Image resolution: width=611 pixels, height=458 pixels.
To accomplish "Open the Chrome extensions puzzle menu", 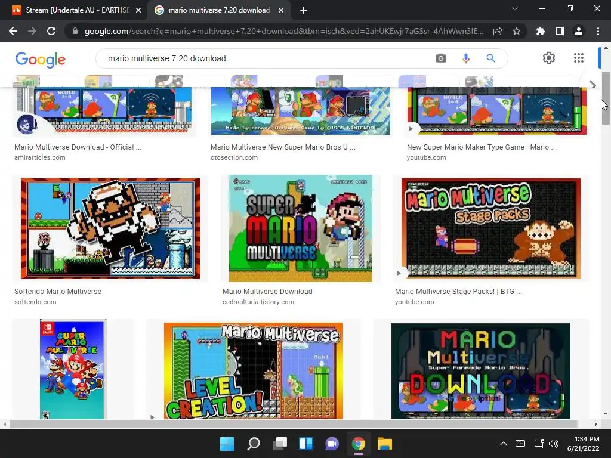I will click(541, 31).
